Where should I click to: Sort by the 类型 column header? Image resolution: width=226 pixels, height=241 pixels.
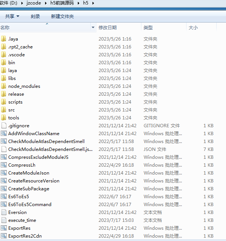[164, 27]
